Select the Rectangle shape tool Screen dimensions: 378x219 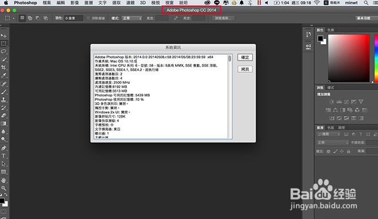pos(3,172)
